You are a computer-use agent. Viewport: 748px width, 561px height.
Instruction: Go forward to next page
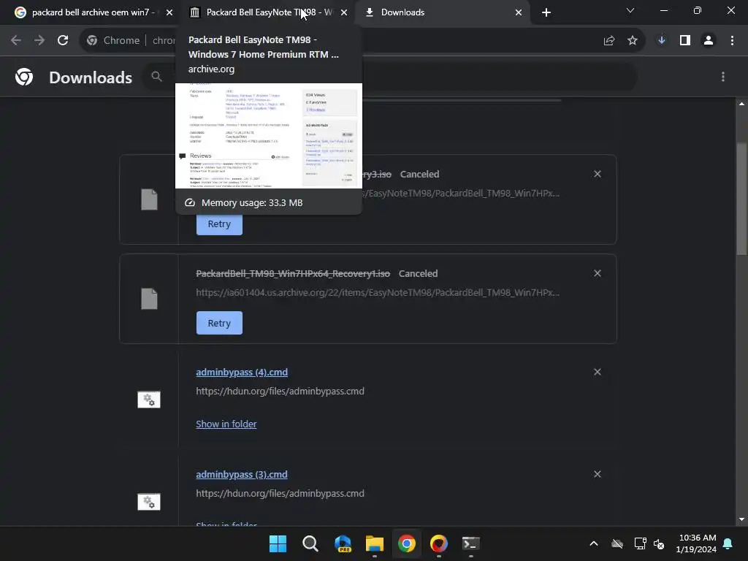coord(39,41)
